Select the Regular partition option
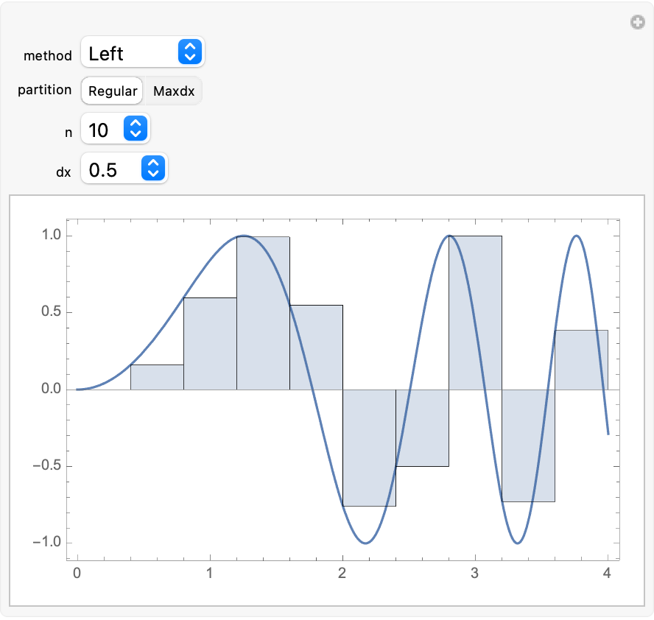 113,91
